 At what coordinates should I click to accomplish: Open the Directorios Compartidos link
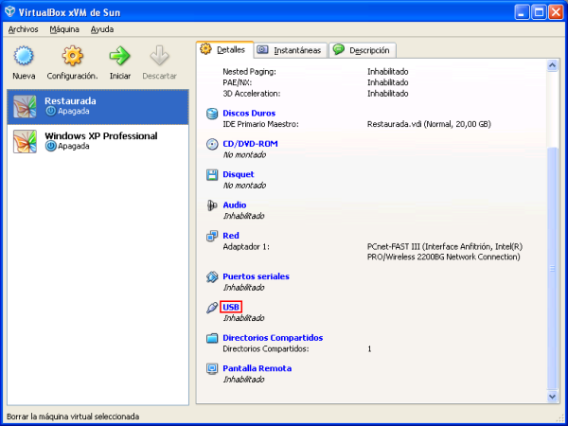coord(273,338)
